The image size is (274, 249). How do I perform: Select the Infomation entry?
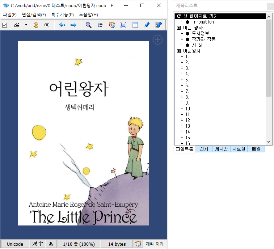pos(203,22)
